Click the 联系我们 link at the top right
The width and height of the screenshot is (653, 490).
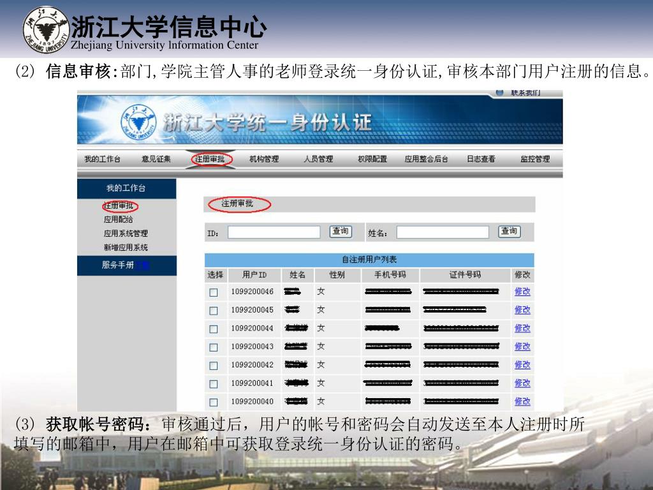click(x=525, y=93)
